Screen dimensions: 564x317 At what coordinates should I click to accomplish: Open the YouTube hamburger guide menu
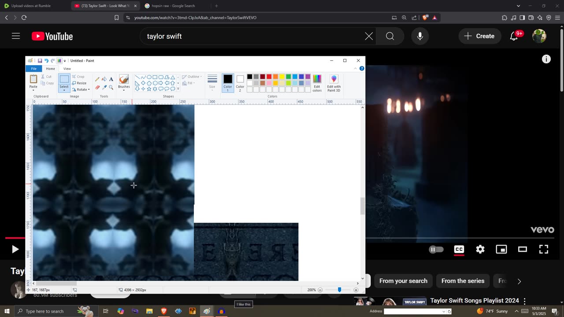tap(16, 36)
